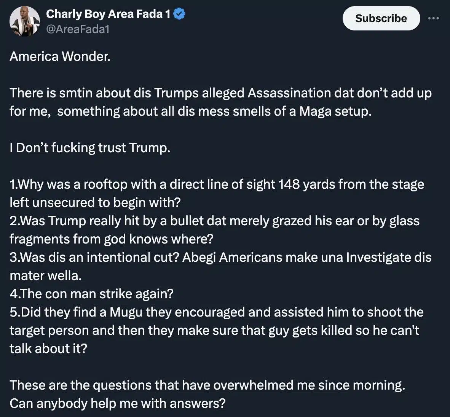Click the phrase "Maga setup"
Viewport: 450px width, 417px height.
tap(335, 111)
